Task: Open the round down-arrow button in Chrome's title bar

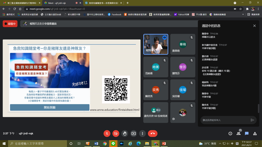Action: (x=235, y=3)
